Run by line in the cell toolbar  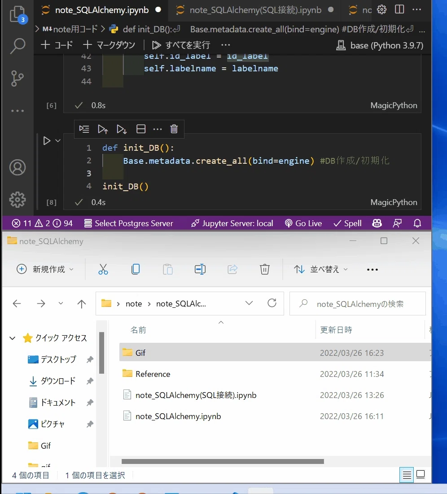(x=84, y=129)
